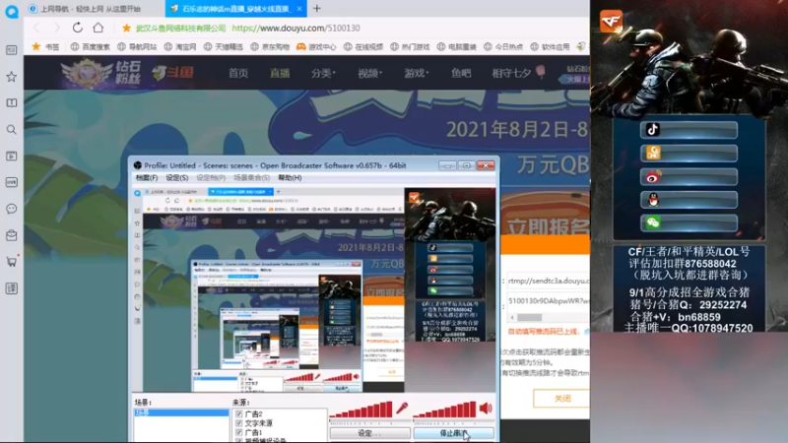Click the 首页 link in Douyu nav
788x443 pixels.
(238, 73)
